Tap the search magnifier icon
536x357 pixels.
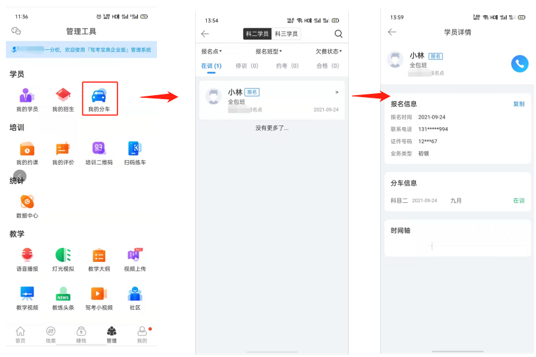tap(338, 33)
